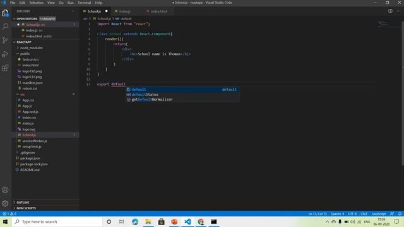Choose 'defaultStatus' autocomplete suggestion

pos(182,95)
